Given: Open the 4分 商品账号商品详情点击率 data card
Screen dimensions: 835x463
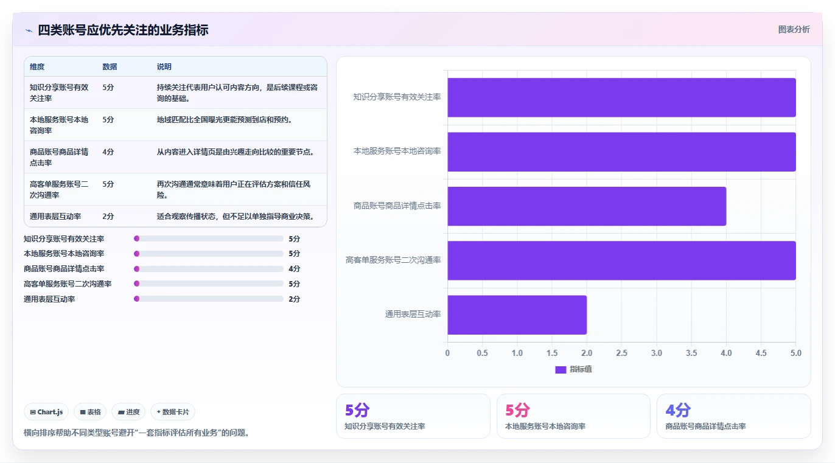Looking at the screenshot, I should [x=733, y=416].
